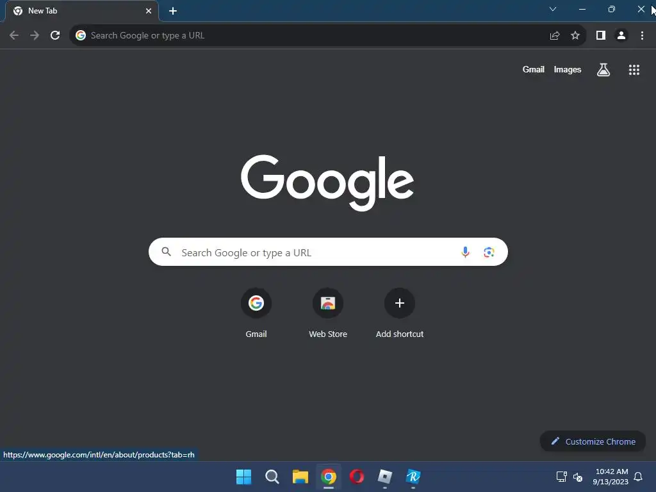The image size is (656, 492).
Task: Minimize the Chrome window
Action: tap(582, 9)
